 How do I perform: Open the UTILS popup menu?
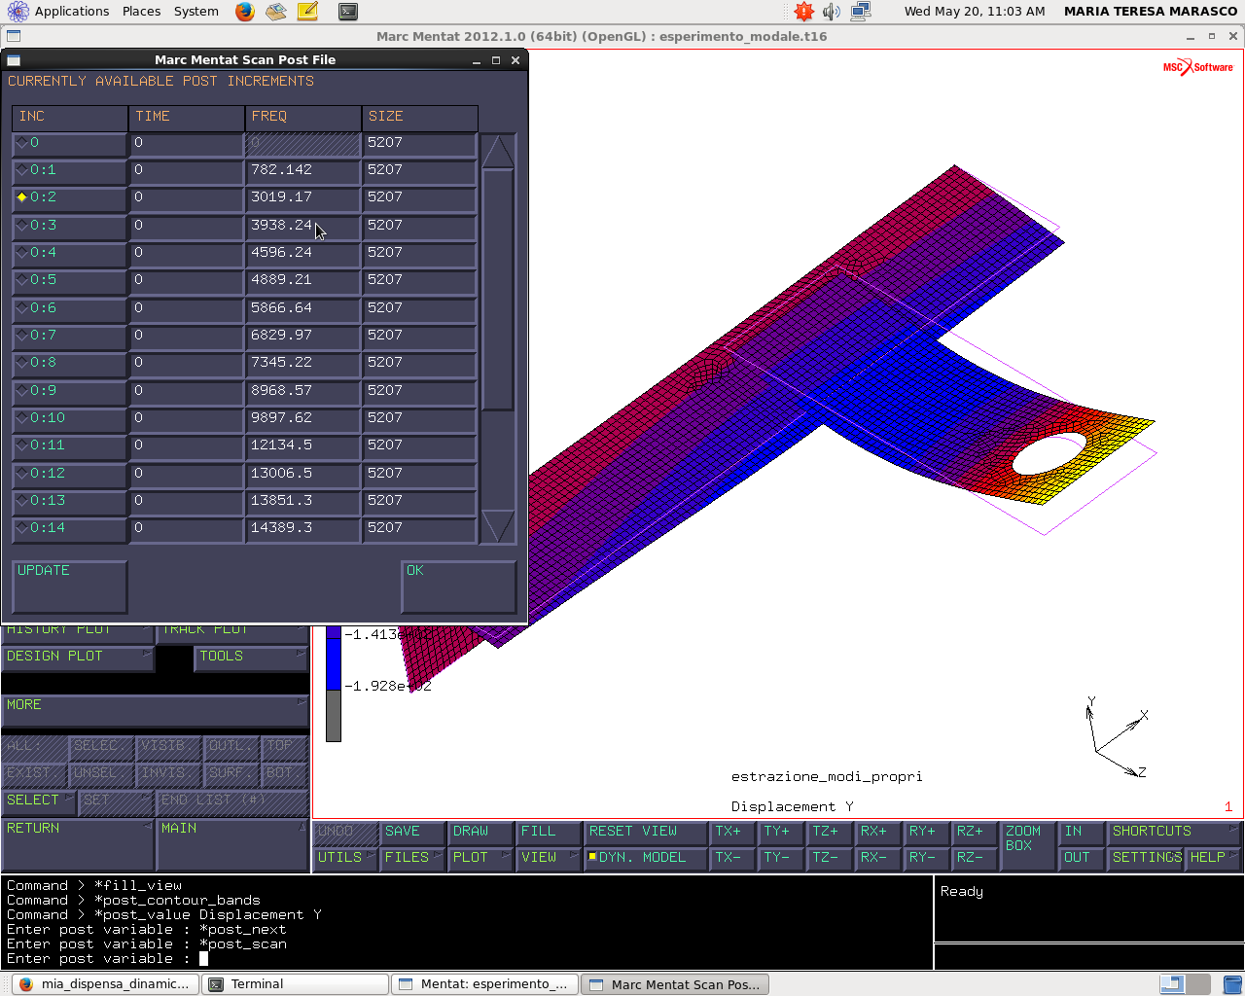point(345,858)
